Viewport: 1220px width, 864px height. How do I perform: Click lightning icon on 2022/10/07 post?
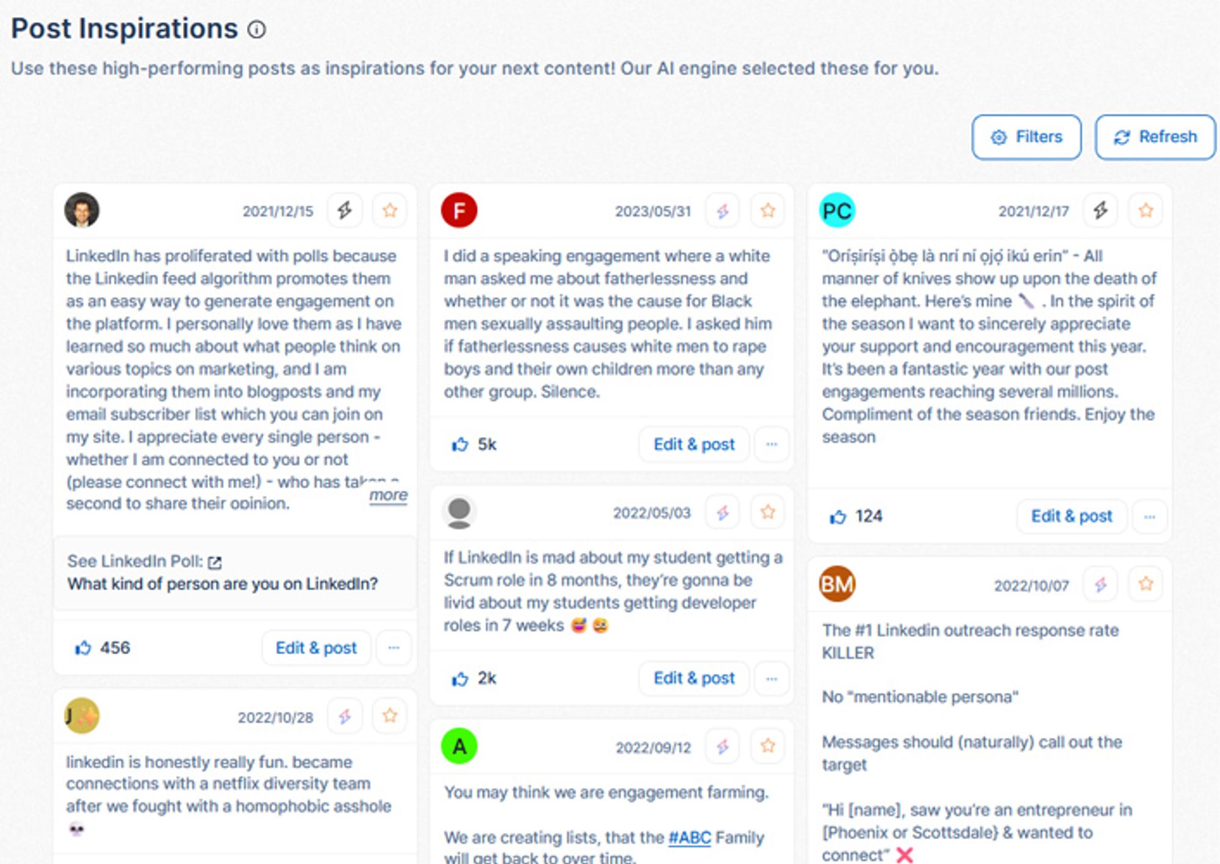tap(1100, 585)
